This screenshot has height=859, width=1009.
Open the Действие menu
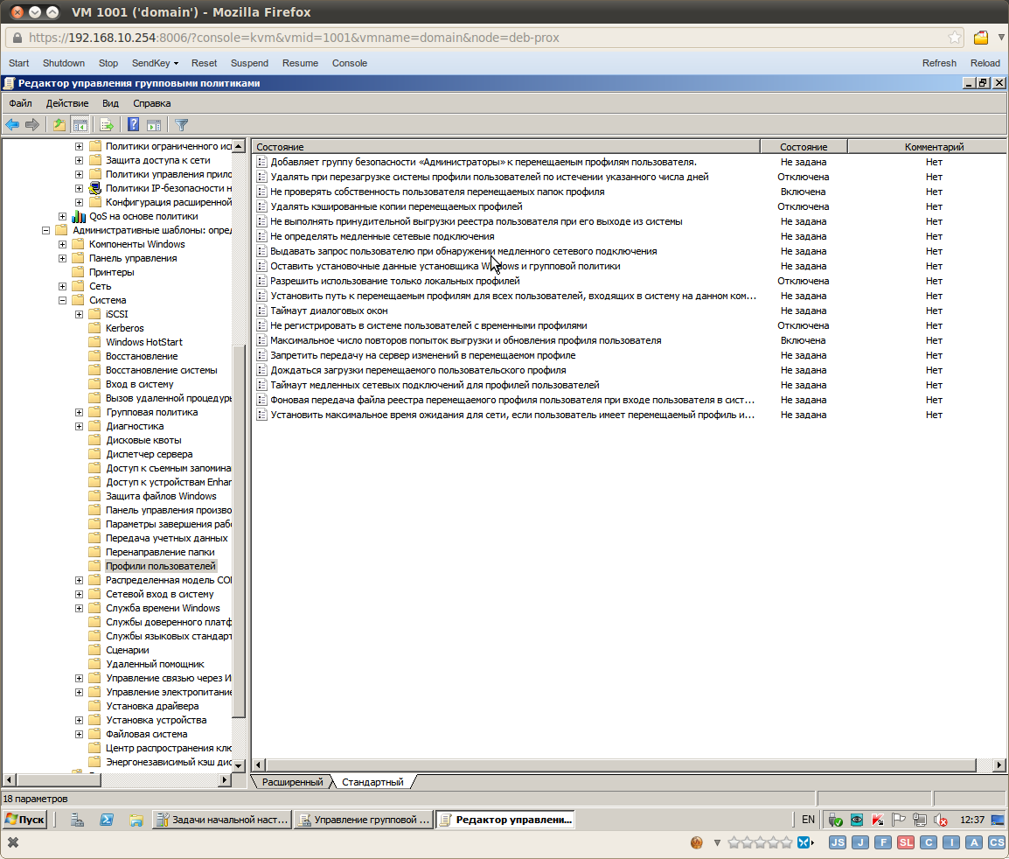pos(67,103)
